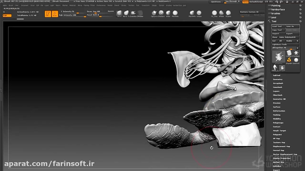Activate the Edit mode button
The width and height of the screenshot is (305, 171).
[x=48, y=14]
